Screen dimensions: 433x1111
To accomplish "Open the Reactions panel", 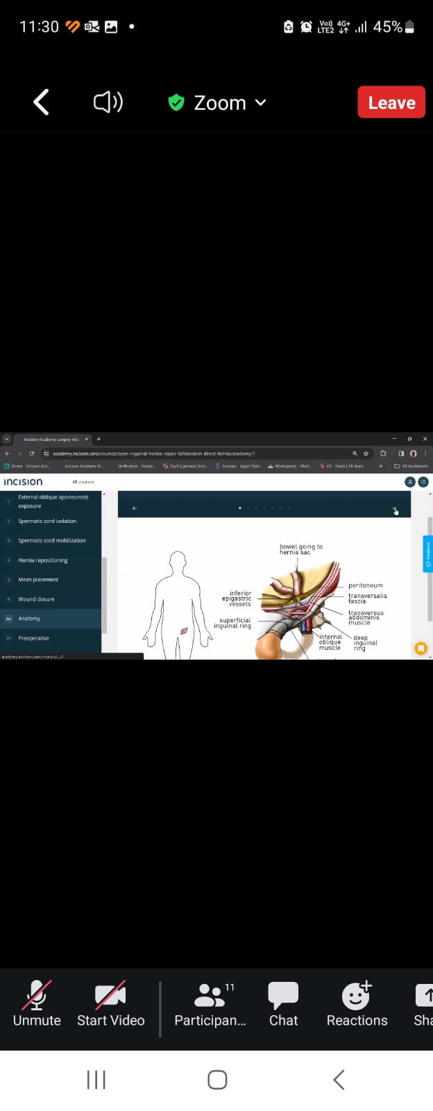I will click(357, 1003).
